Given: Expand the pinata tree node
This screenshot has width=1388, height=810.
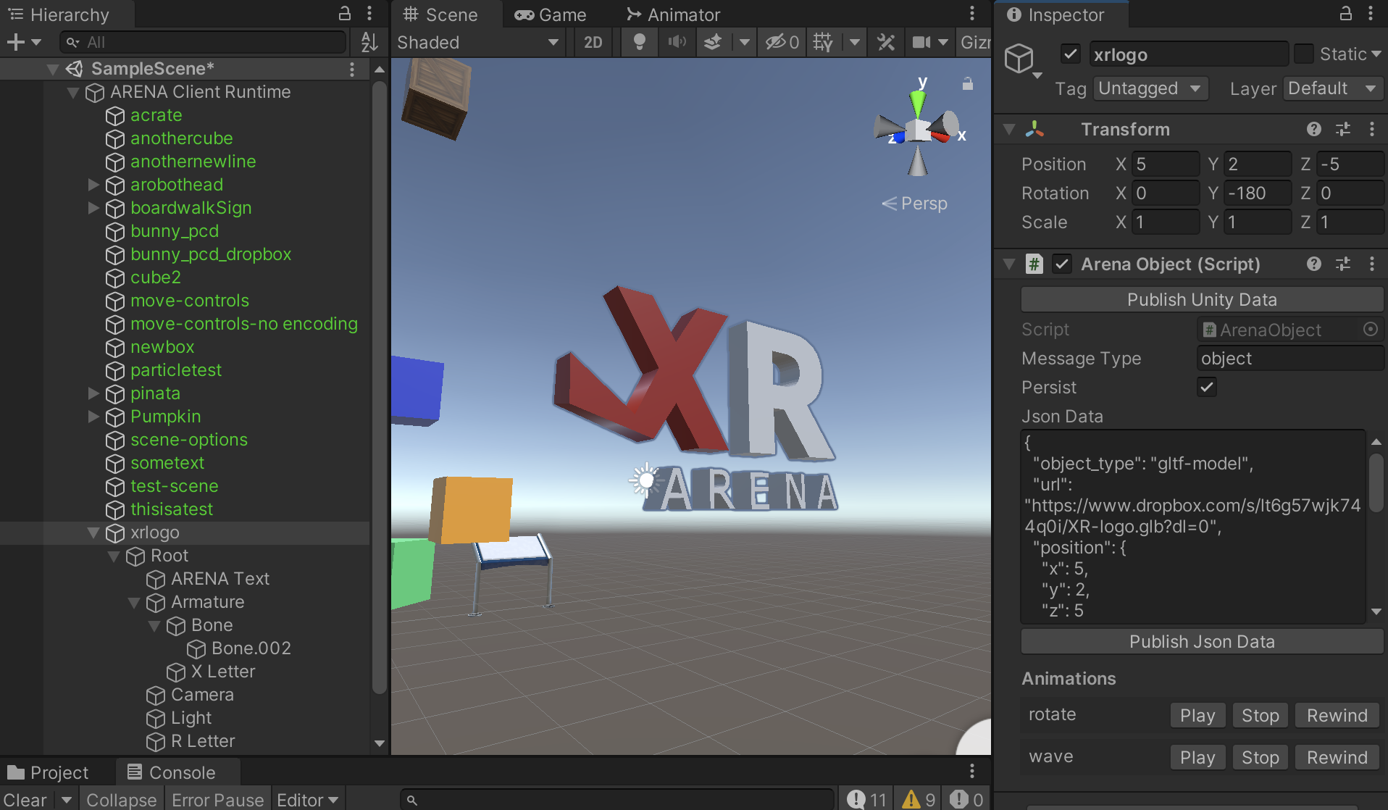Looking at the screenshot, I should pos(93,393).
